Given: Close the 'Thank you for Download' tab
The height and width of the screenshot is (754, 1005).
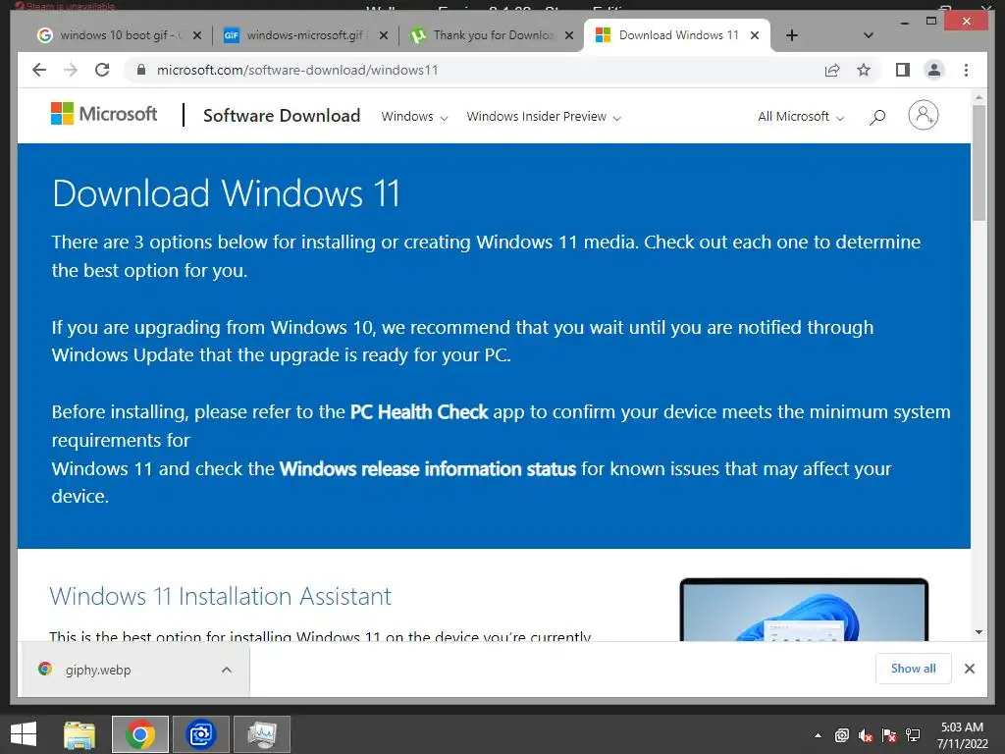Looking at the screenshot, I should click(x=569, y=35).
